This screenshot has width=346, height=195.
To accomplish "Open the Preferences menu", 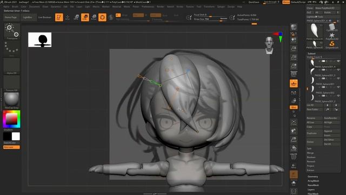I will [148, 6].
